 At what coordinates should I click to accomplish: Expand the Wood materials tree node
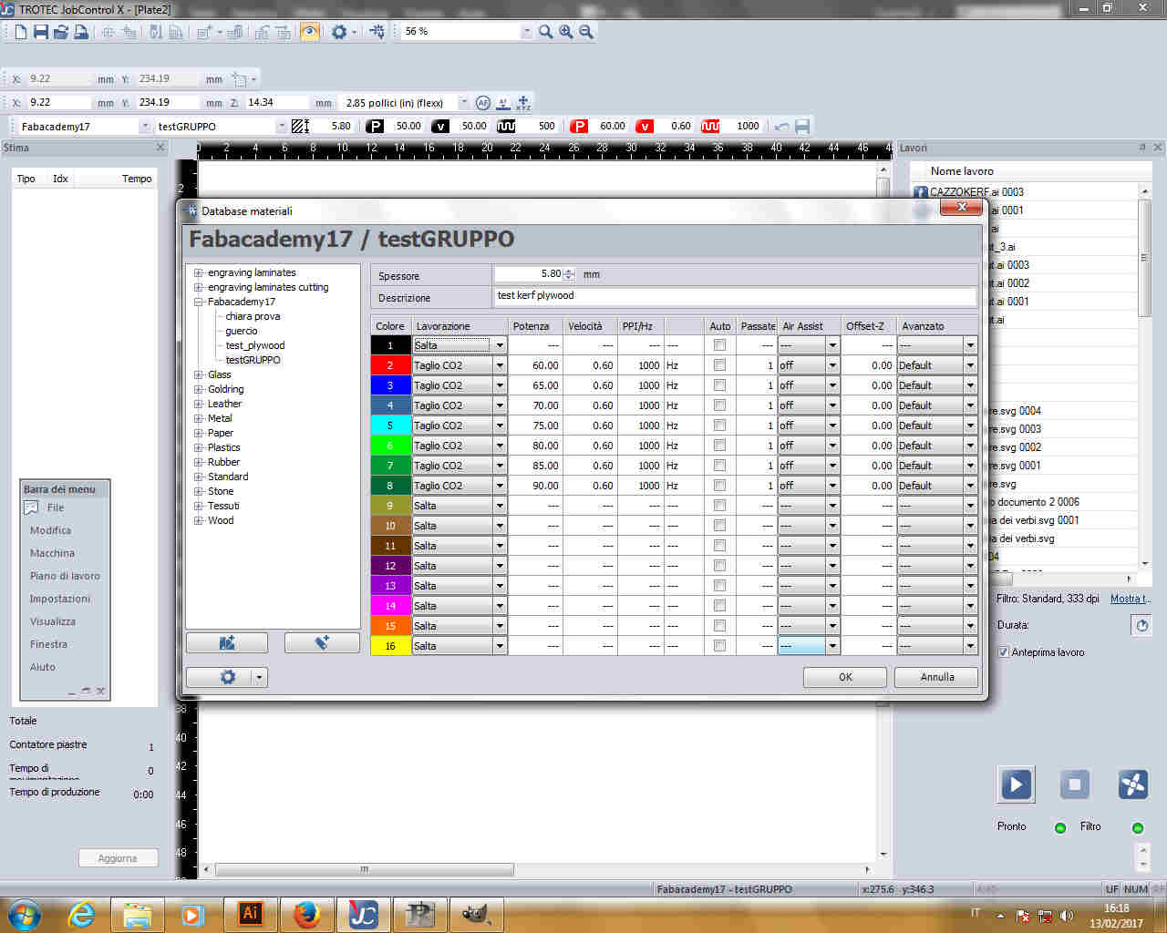click(x=199, y=520)
